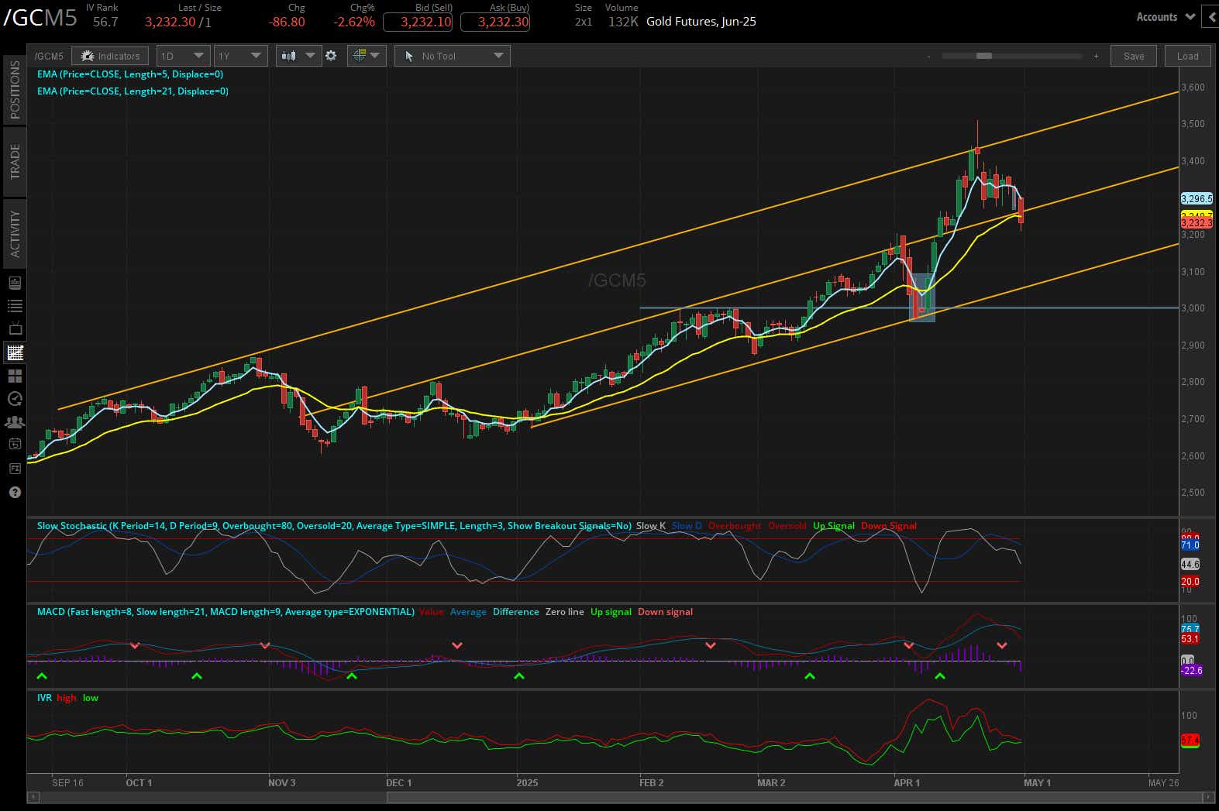Open the Trade side tab

point(15,161)
